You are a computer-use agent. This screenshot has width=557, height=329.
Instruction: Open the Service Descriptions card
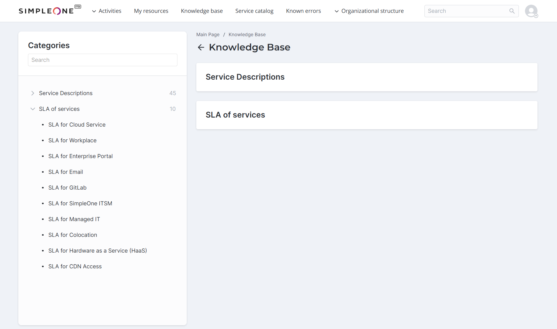(x=367, y=77)
